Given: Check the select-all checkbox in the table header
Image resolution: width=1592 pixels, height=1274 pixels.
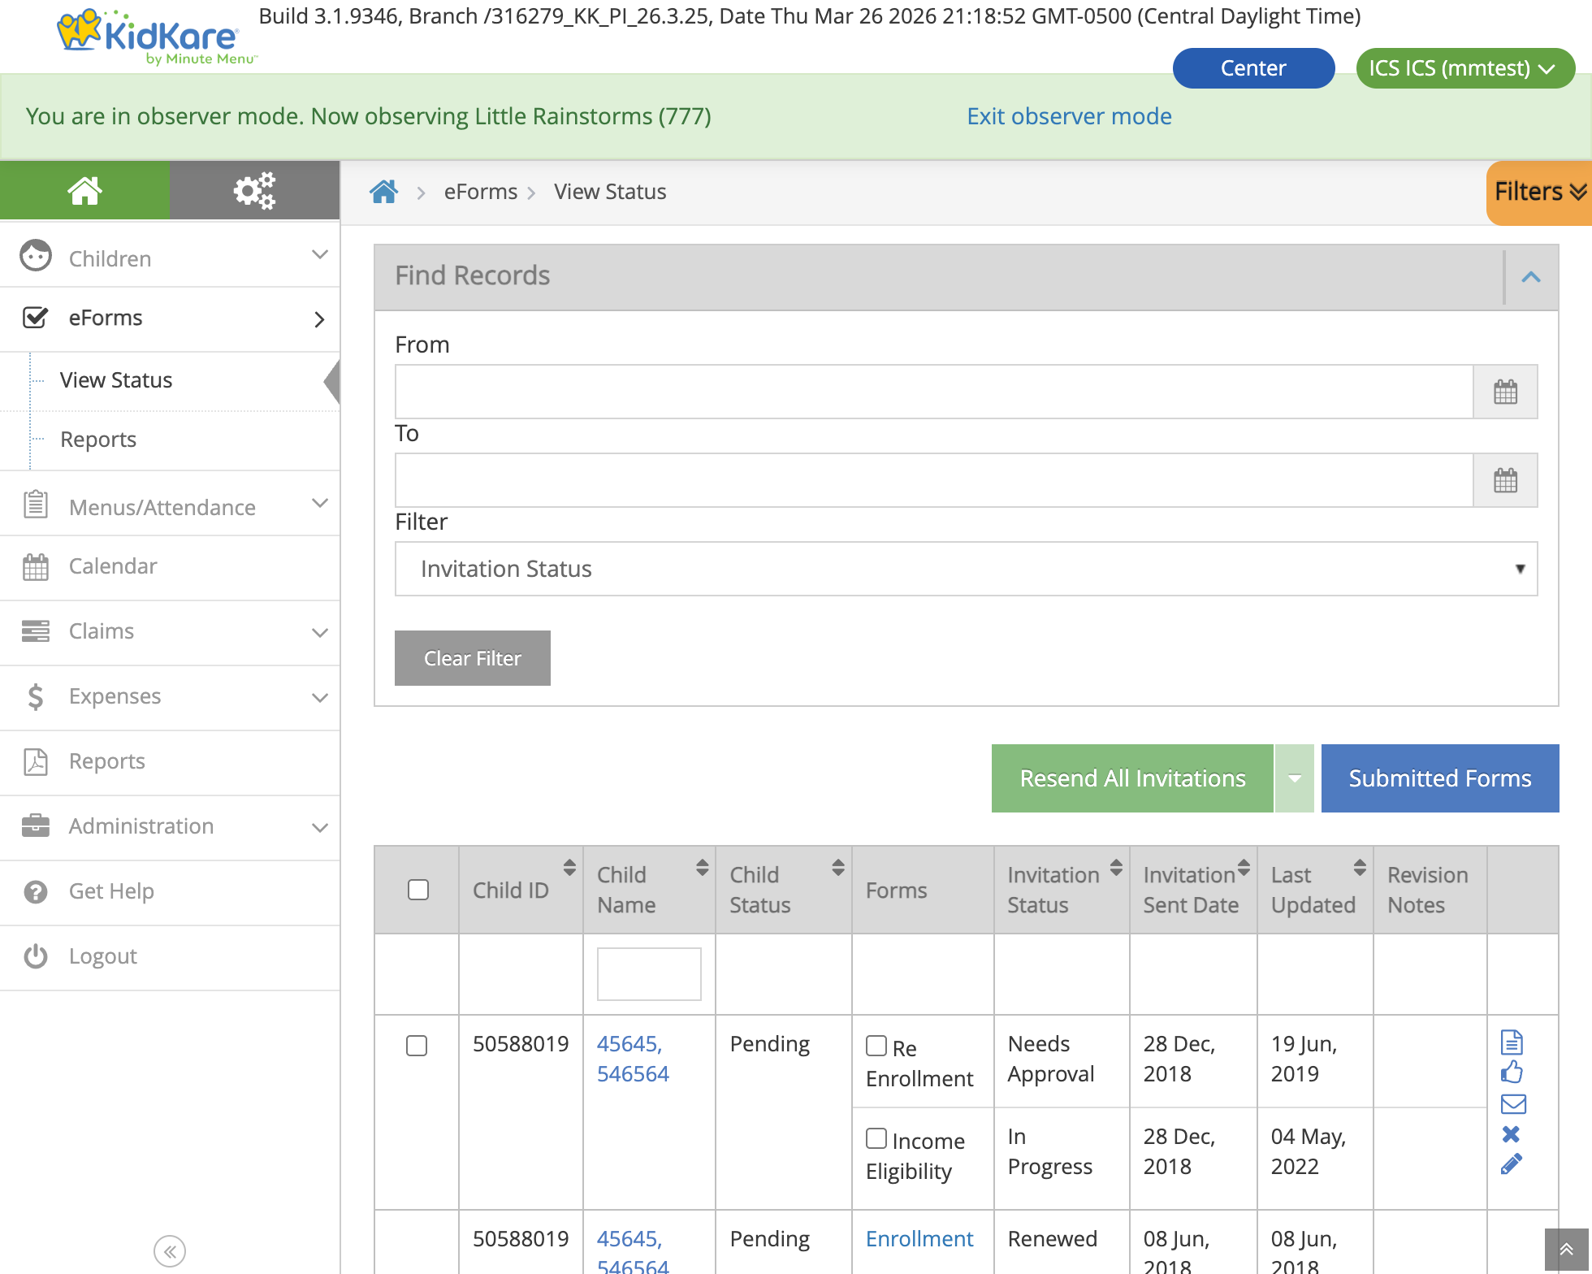Looking at the screenshot, I should (417, 889).
